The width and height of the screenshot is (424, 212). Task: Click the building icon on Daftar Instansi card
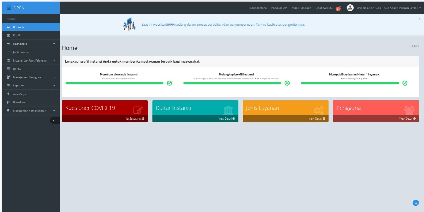(228, 110)
